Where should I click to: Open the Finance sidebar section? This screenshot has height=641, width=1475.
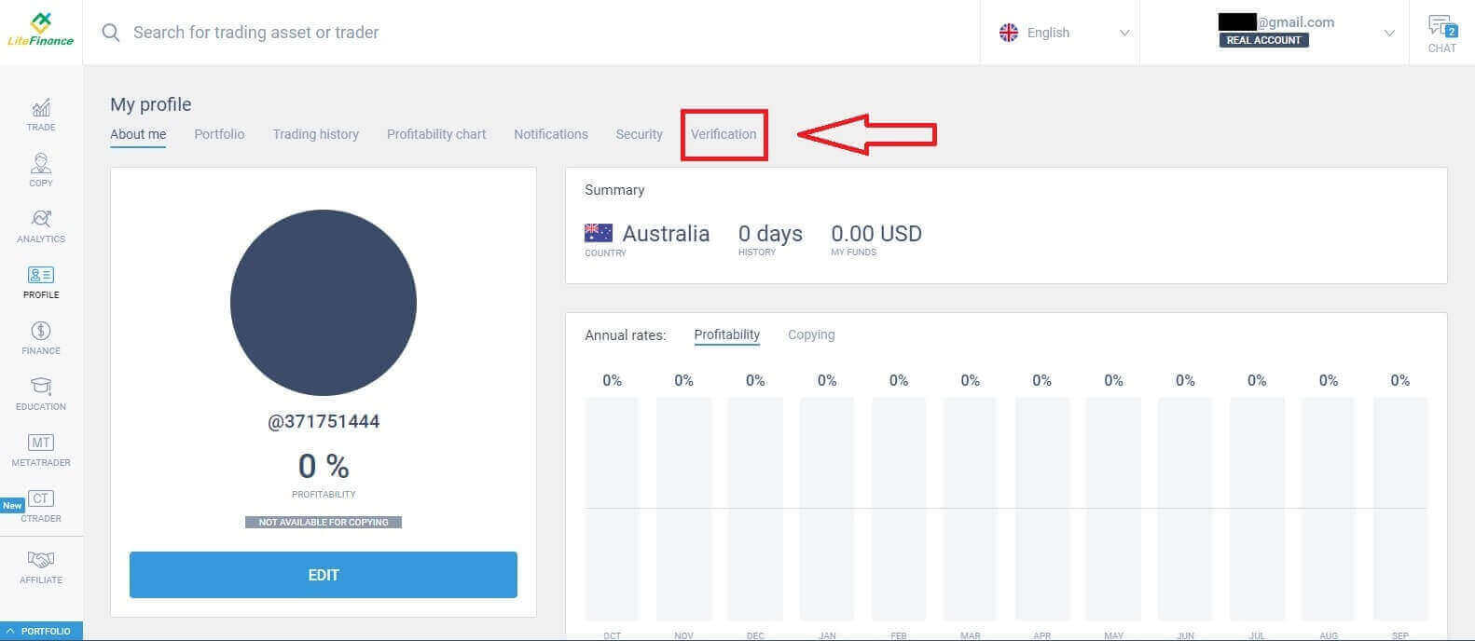tap(41, 339)
